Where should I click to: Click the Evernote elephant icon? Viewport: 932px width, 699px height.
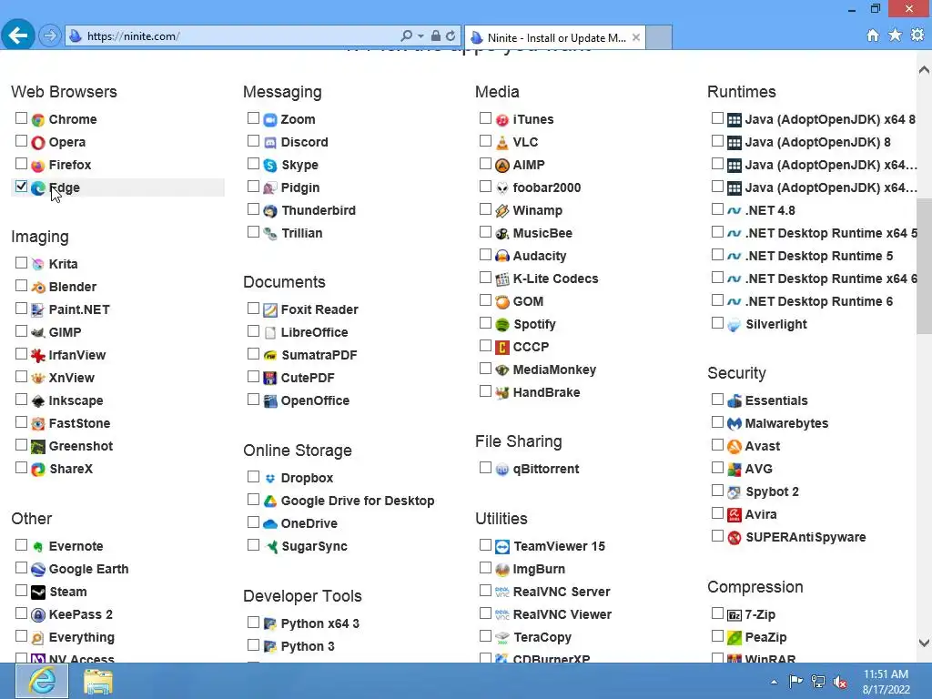pyautogui.click(x=38, y=547)
